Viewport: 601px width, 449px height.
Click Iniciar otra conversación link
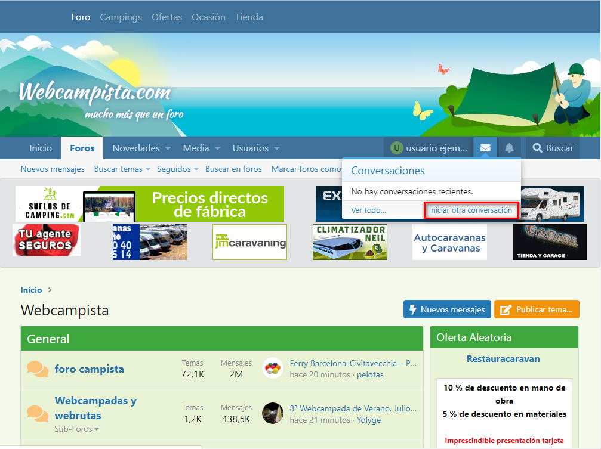pos(470,210)
